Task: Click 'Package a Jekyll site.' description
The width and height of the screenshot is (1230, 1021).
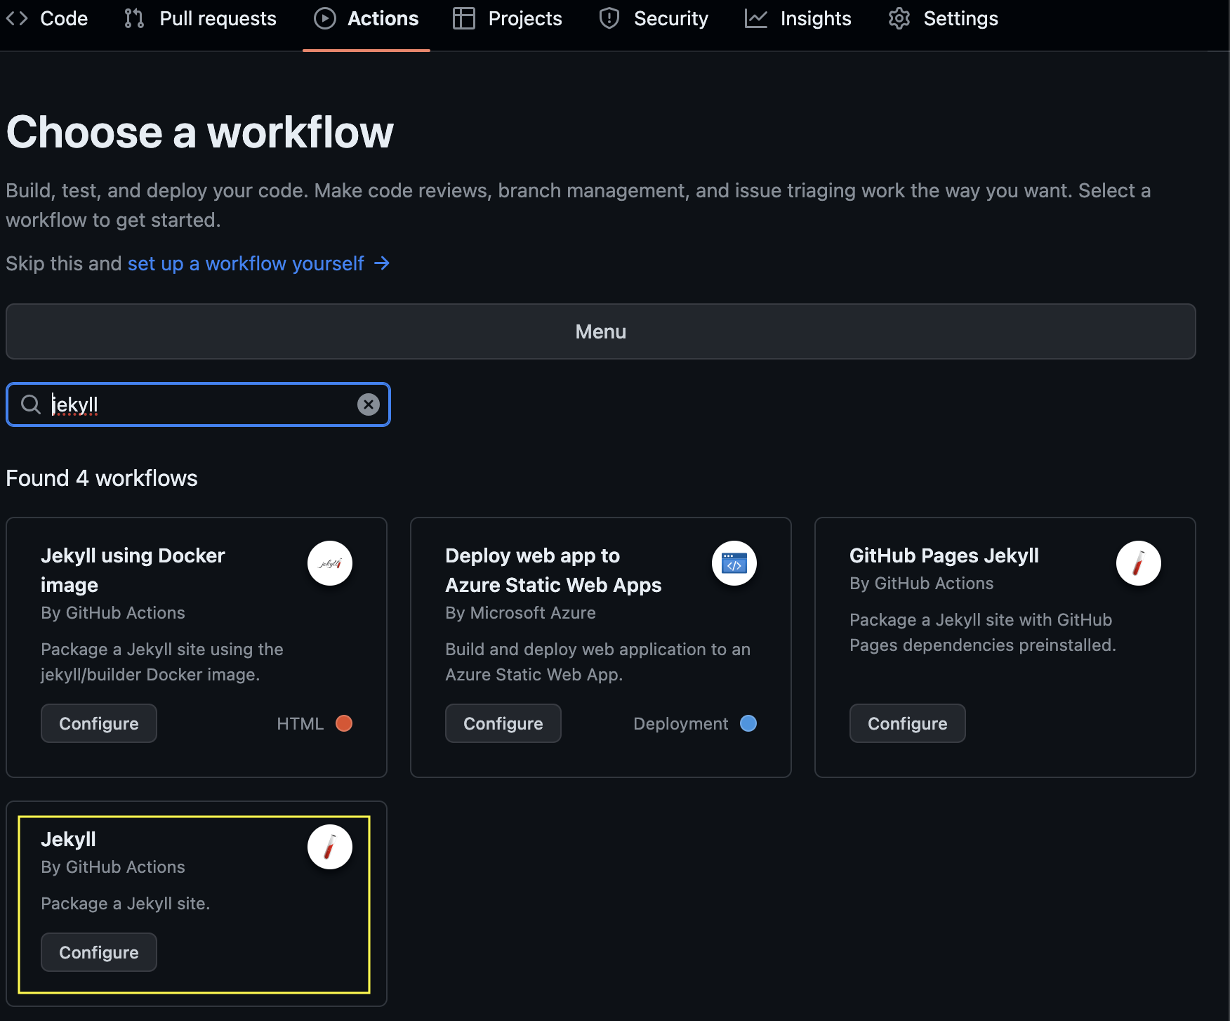Action: coord(126,904)
